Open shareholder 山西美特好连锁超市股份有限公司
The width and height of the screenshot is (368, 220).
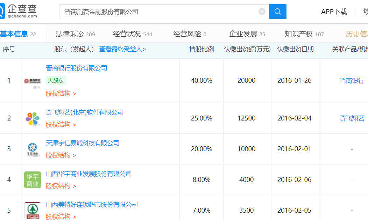coord(92,205)
